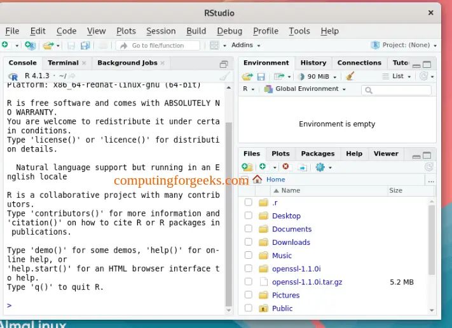Check the box beside openssl-1.1.0i.tar.gz
The height and width of the screenshot is (328, 452).
(248, 282)
